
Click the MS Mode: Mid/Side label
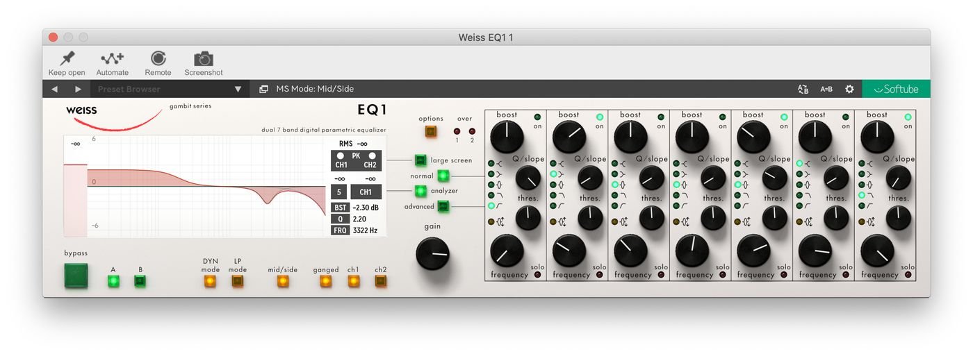click(315, 89)
